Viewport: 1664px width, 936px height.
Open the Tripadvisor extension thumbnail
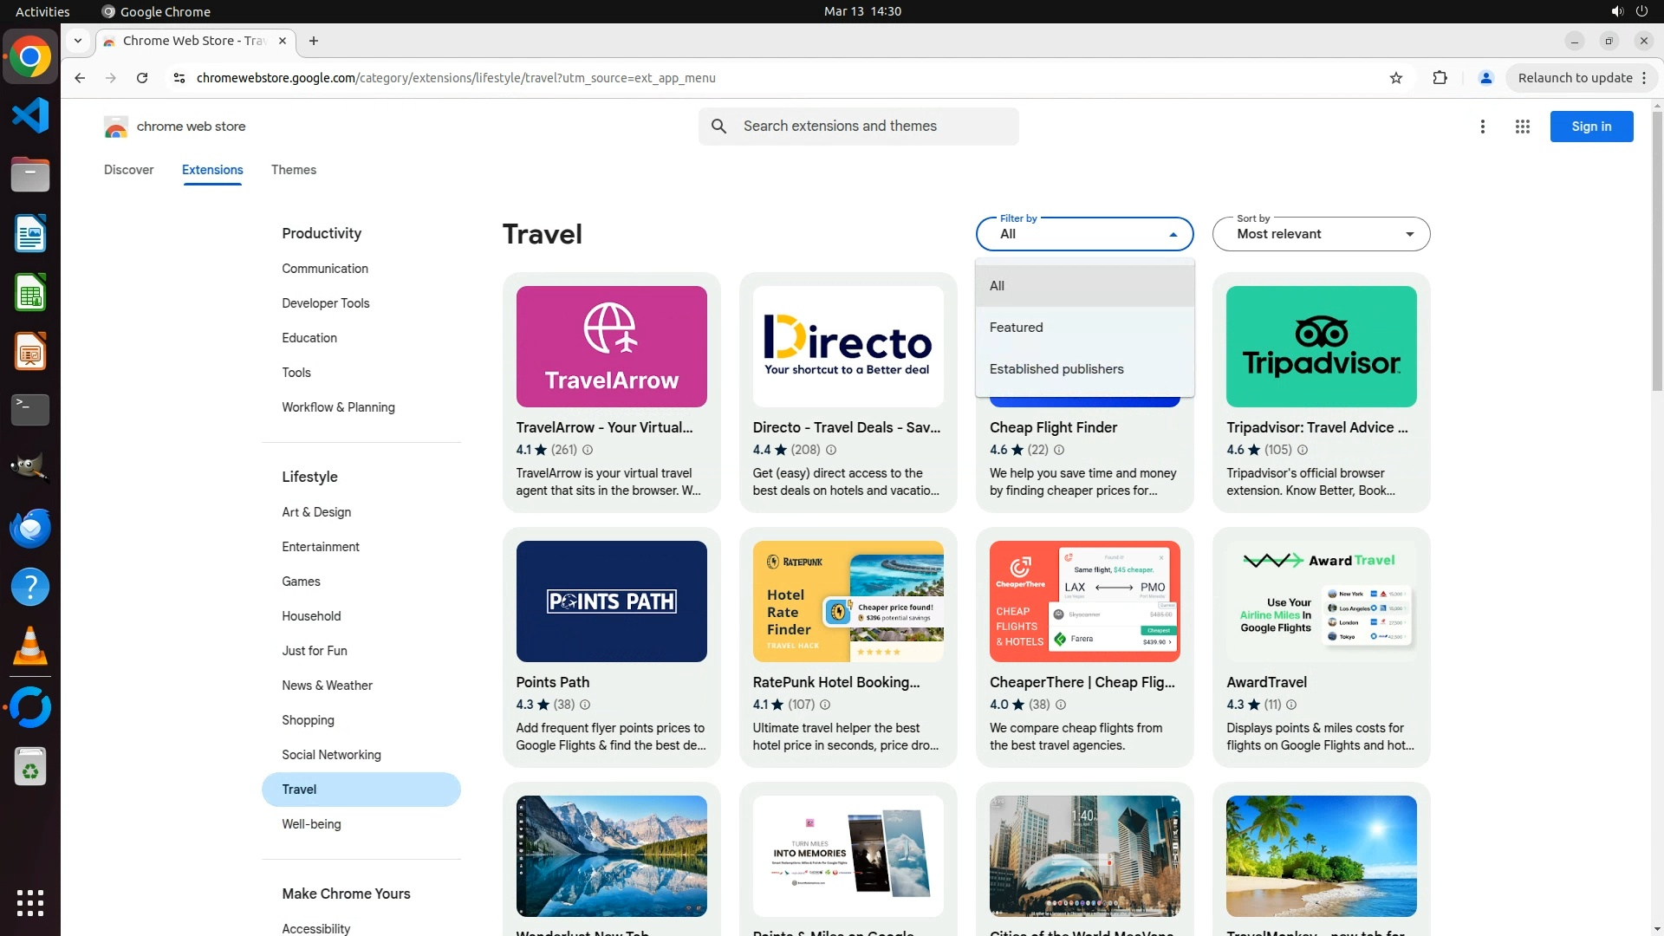pyautogui.click(x=1321, y=347)
